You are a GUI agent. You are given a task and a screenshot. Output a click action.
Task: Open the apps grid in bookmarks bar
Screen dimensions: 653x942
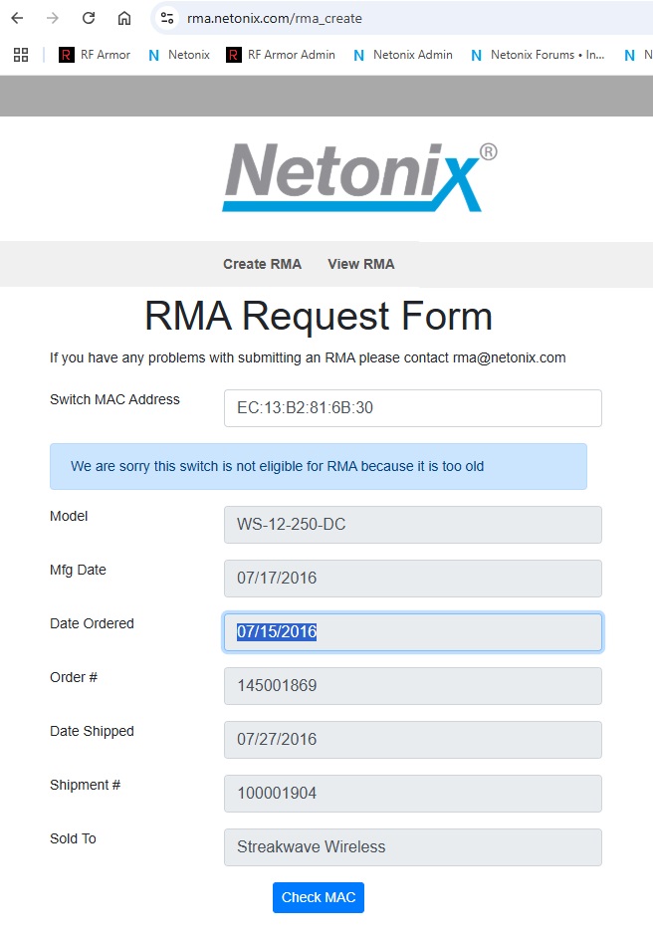[21, 55]
